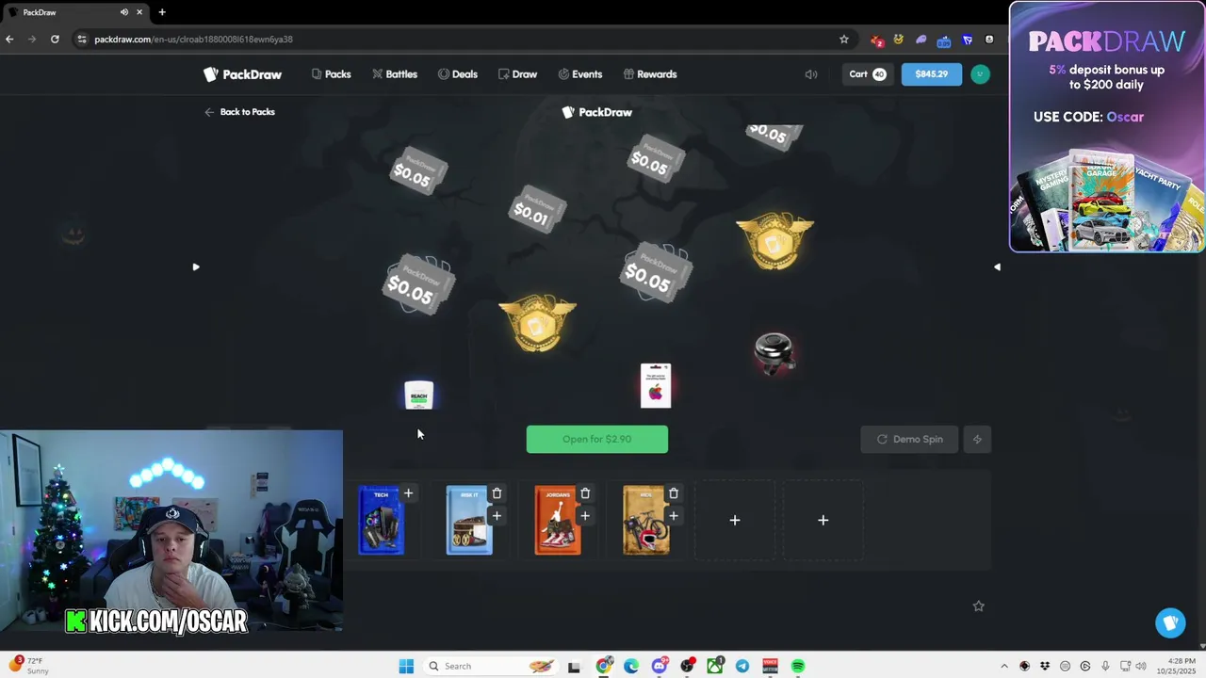Viewport: 1206px width, 678px height.
Task: Open the purple blob extension icon
Action: click(x=921, y=40)
